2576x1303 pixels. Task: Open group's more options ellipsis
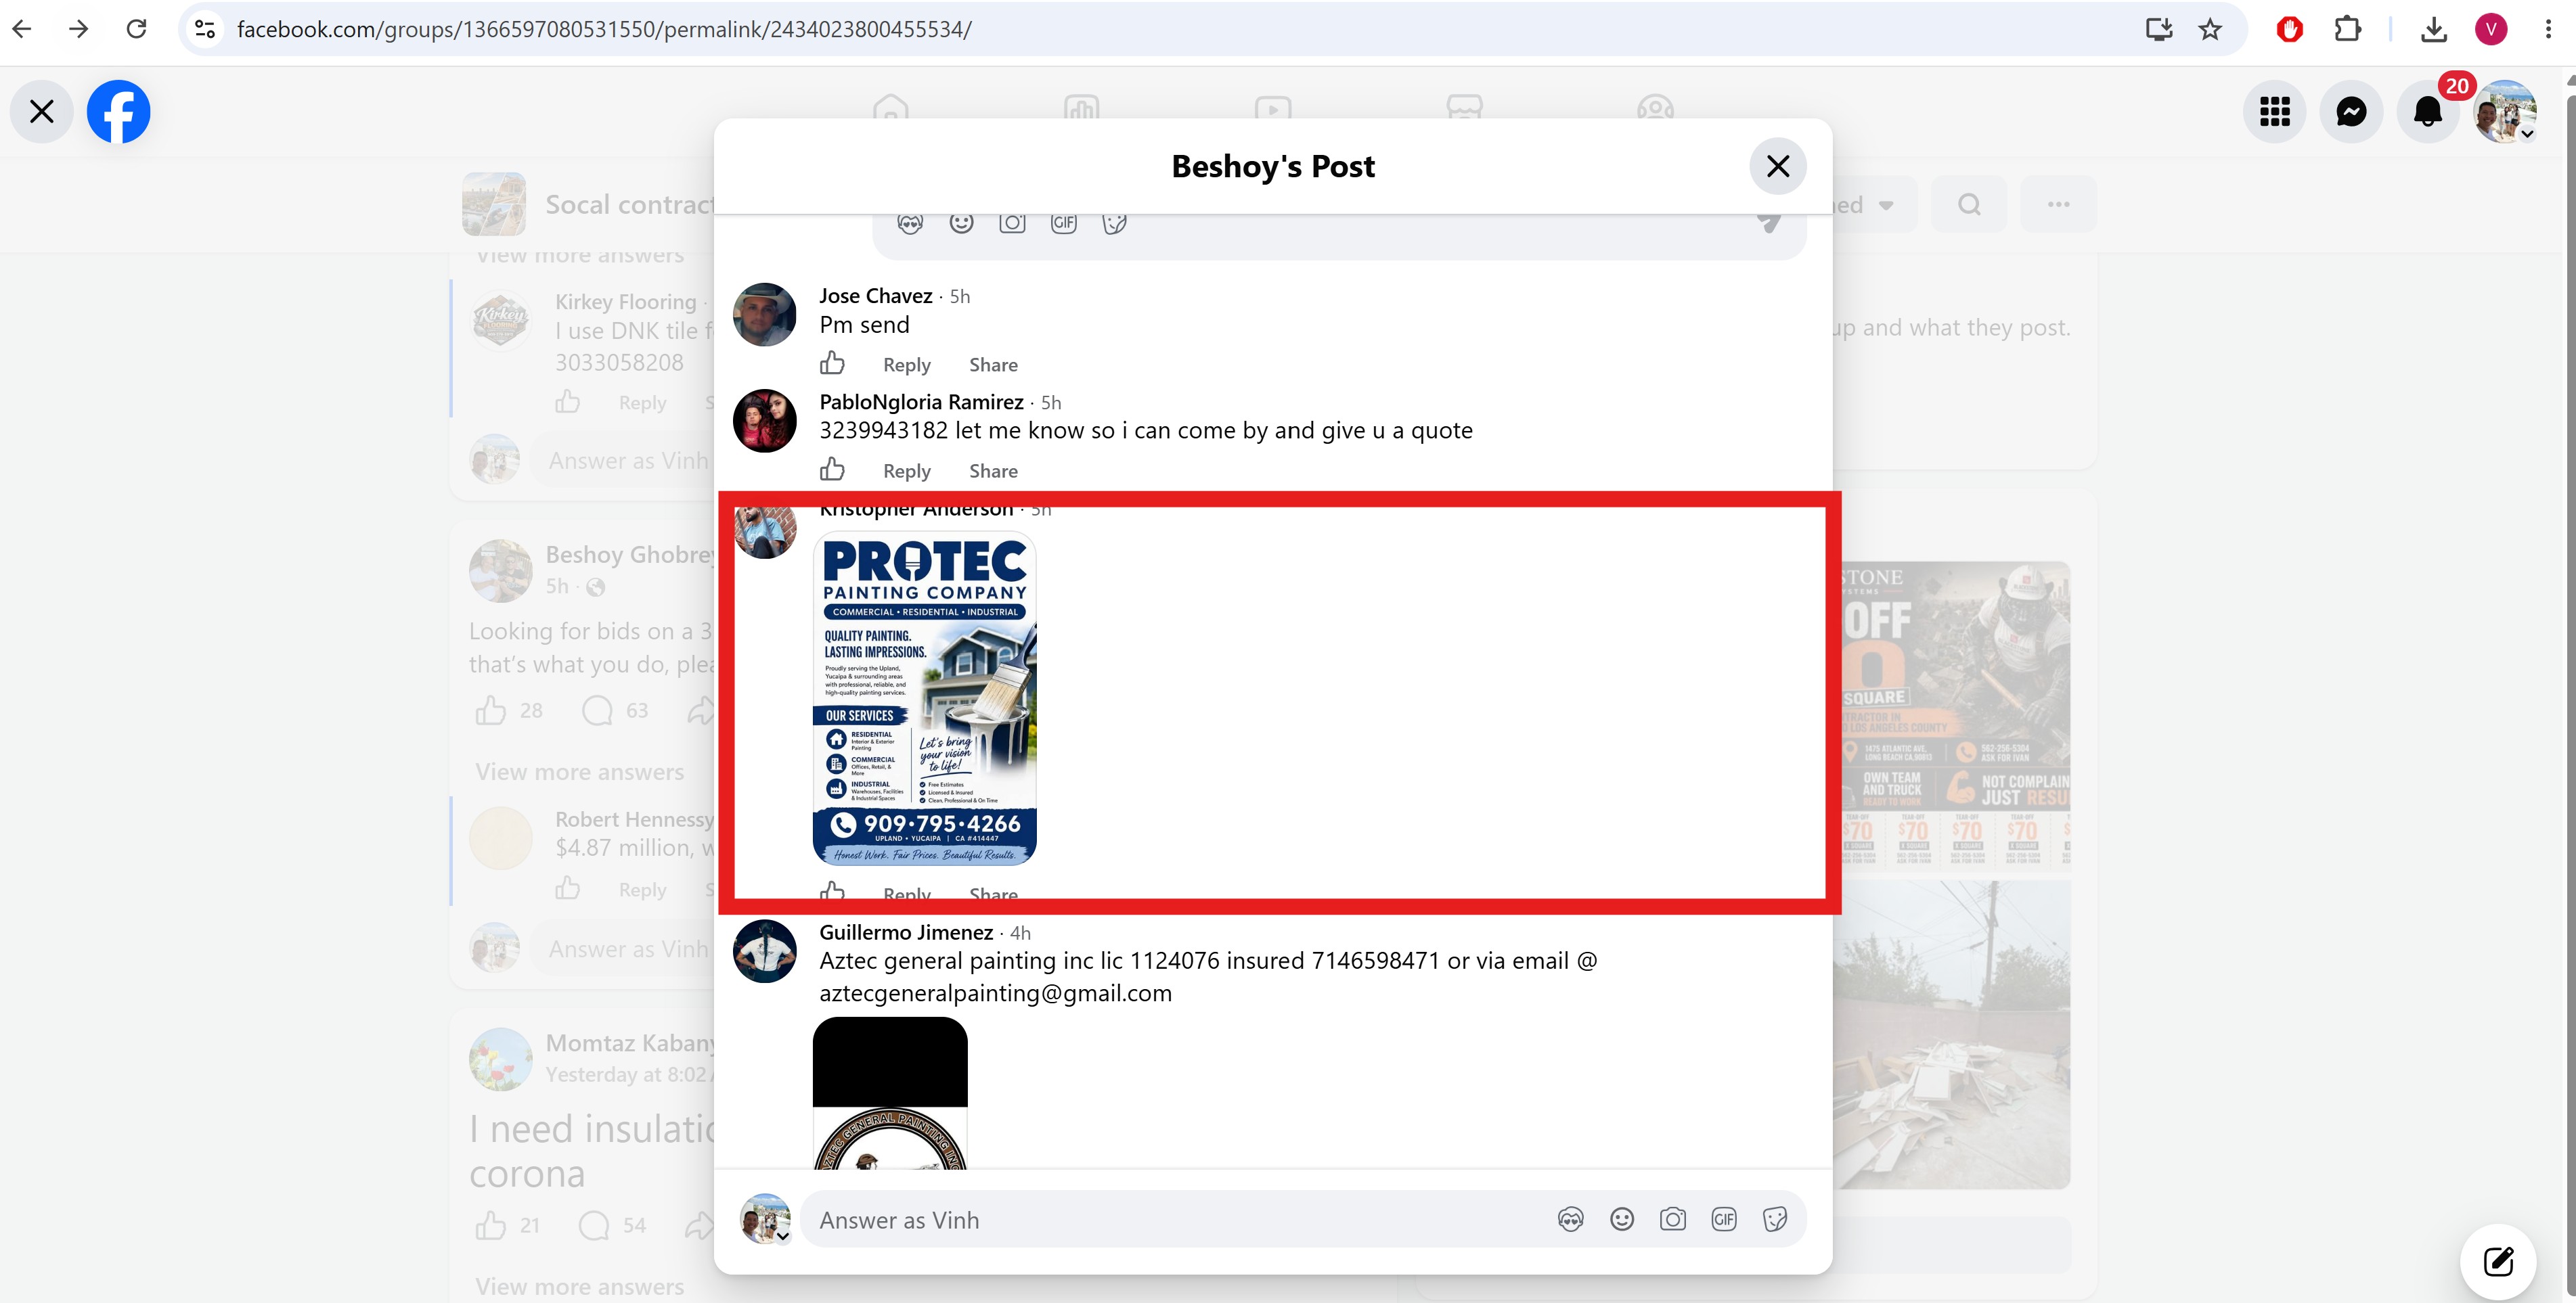point(2058,205)
